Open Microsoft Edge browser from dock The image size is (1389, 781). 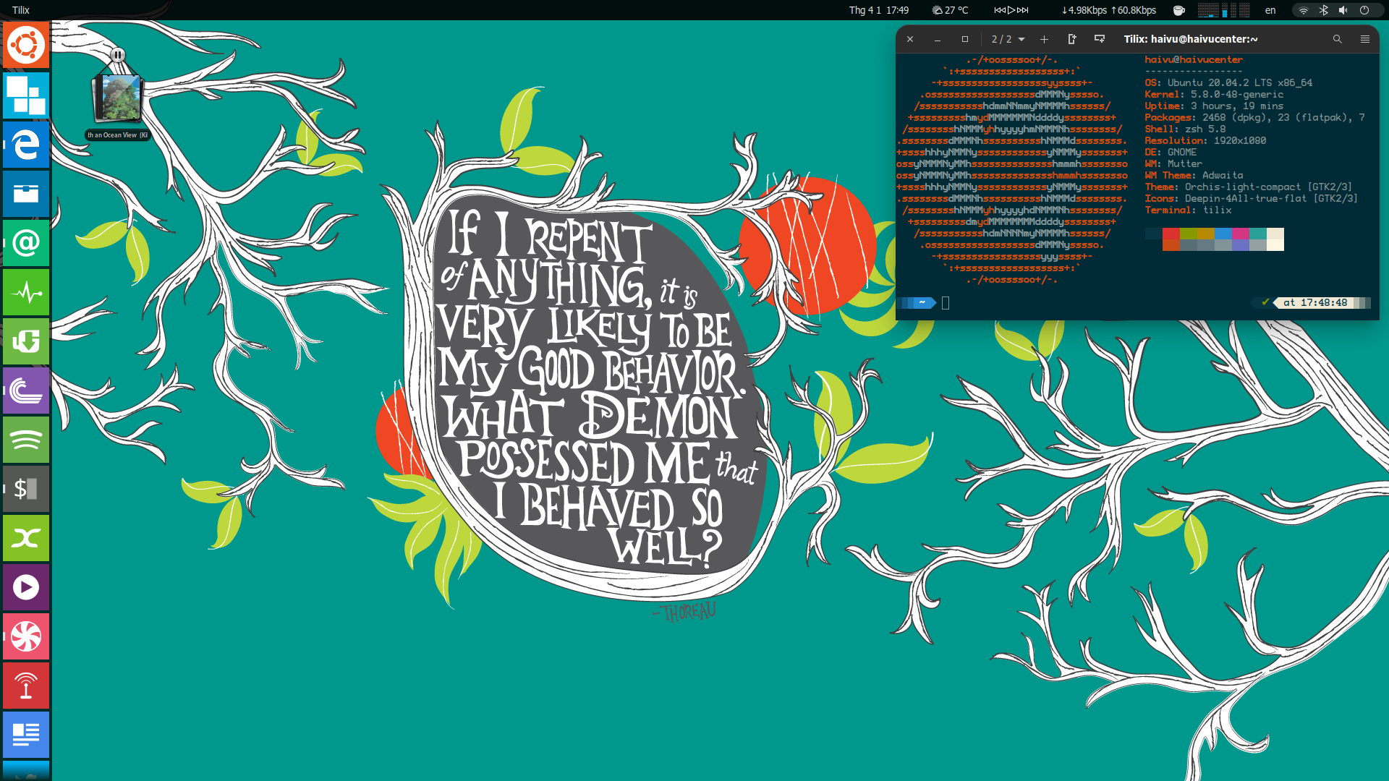tap(26, 144)
